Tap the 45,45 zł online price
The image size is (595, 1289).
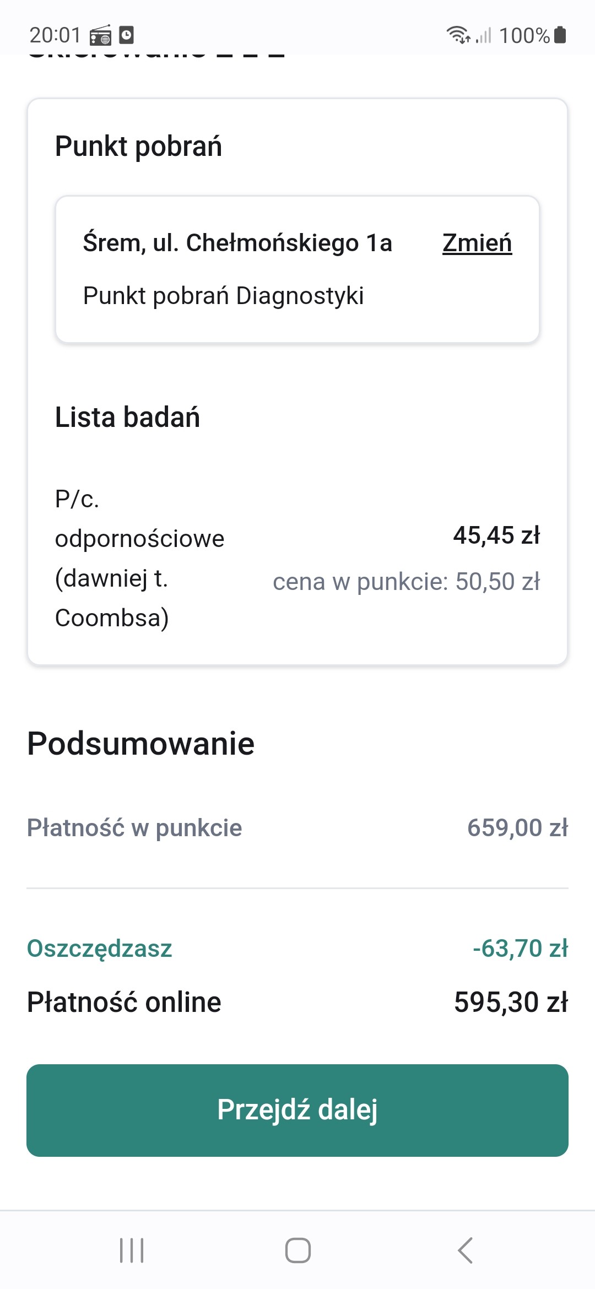496,535
